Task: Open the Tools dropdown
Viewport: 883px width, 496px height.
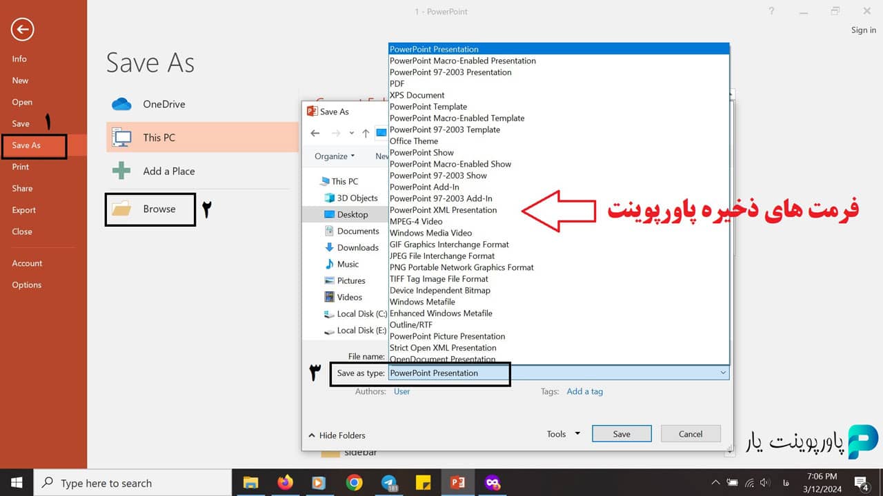Action: tap(563, 434)
